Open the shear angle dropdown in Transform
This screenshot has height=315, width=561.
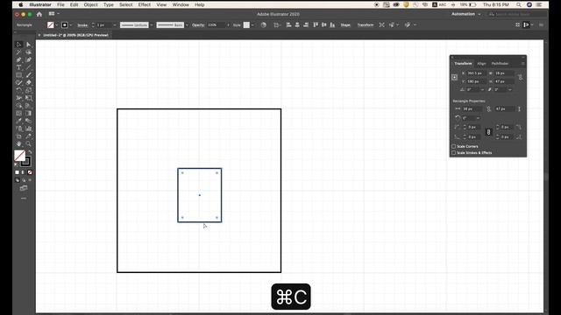pos(510,89)
